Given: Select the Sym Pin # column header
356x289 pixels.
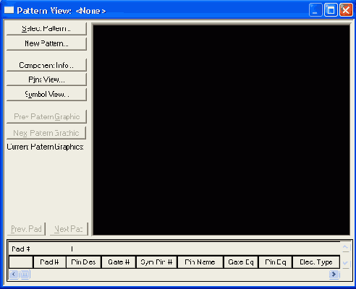Looking at the screenshot, I should point(156,262).
